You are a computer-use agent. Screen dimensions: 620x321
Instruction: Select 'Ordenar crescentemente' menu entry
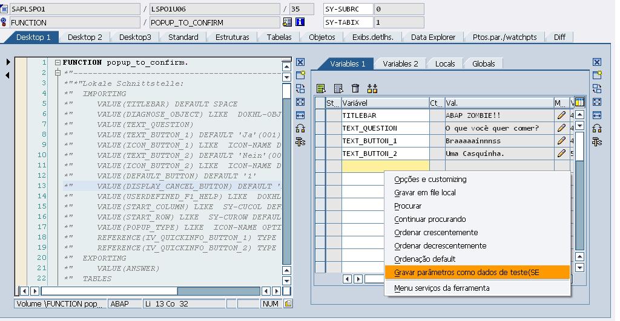coord(435,233)
